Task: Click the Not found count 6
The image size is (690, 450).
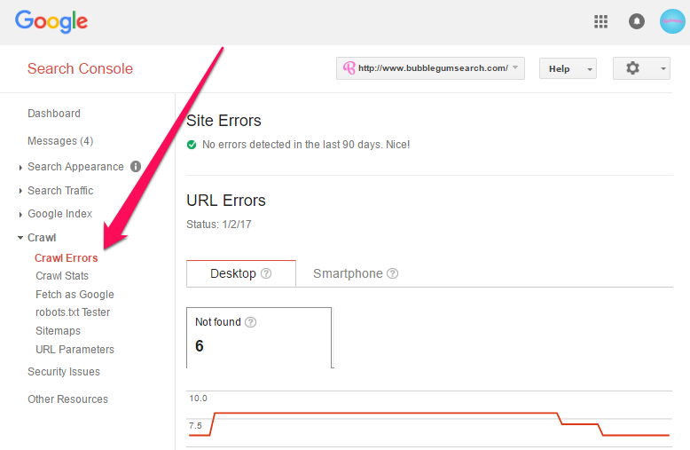Action: (200, 346)
